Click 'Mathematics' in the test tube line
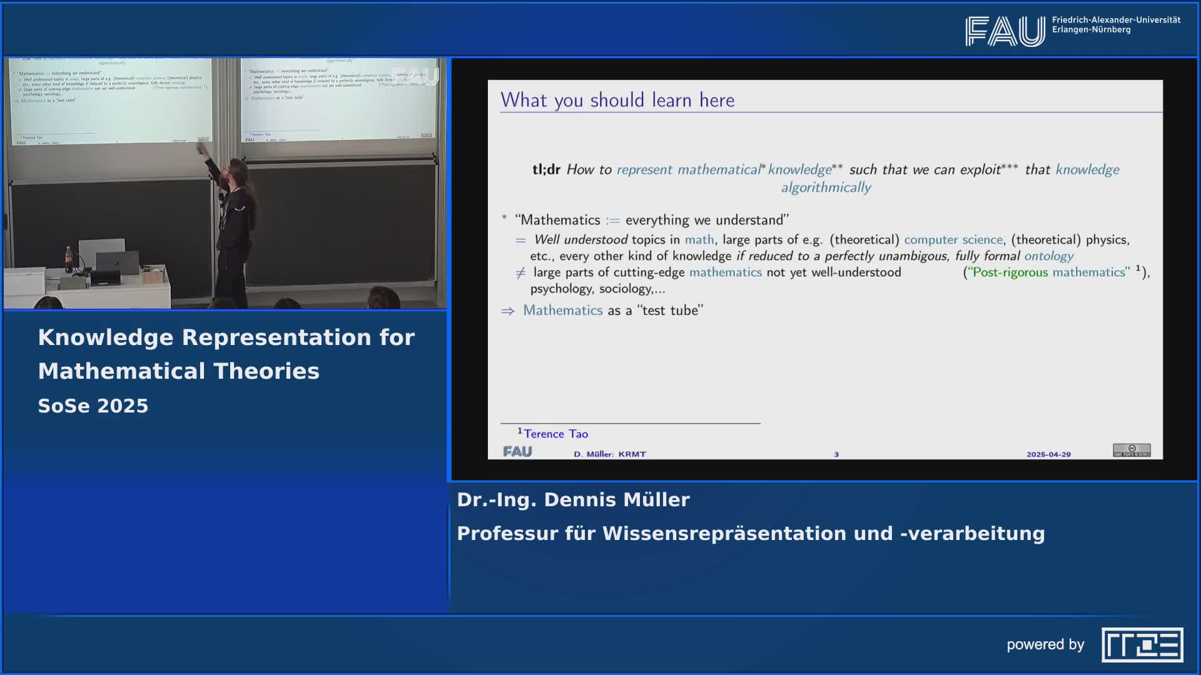 coord(562,310)
